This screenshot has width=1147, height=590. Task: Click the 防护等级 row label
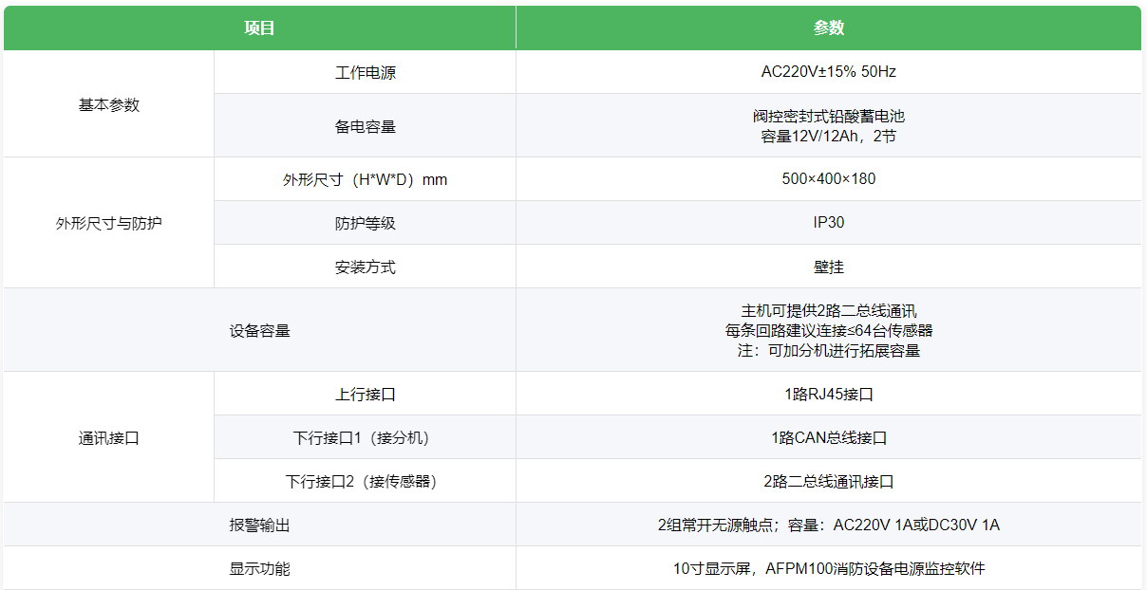366,224
